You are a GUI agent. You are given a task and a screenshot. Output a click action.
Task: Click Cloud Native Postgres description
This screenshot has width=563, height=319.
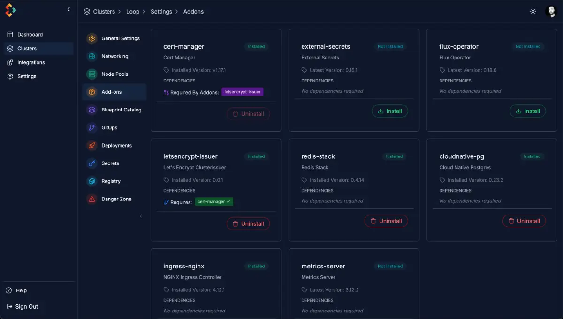coord(465,167)
